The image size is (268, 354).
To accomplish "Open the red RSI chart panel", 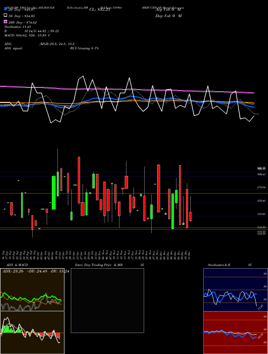I will tap(235, 333).
